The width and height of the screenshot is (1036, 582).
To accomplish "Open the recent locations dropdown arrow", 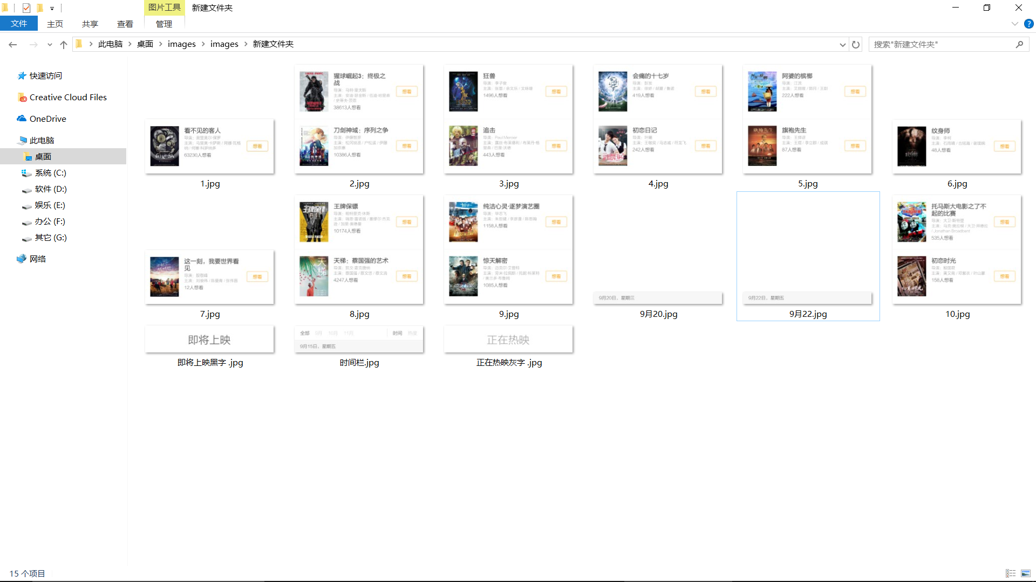I will (50, 45).
